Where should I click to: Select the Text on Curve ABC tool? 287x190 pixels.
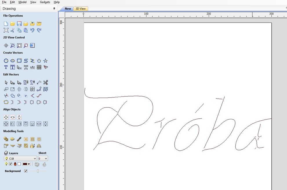click(32, 67)
